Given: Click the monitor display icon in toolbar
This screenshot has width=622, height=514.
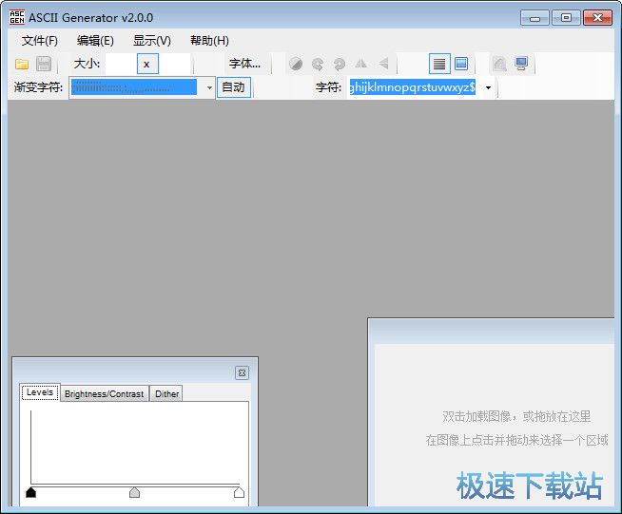Looking at the screenshot, I should (521, 65).
